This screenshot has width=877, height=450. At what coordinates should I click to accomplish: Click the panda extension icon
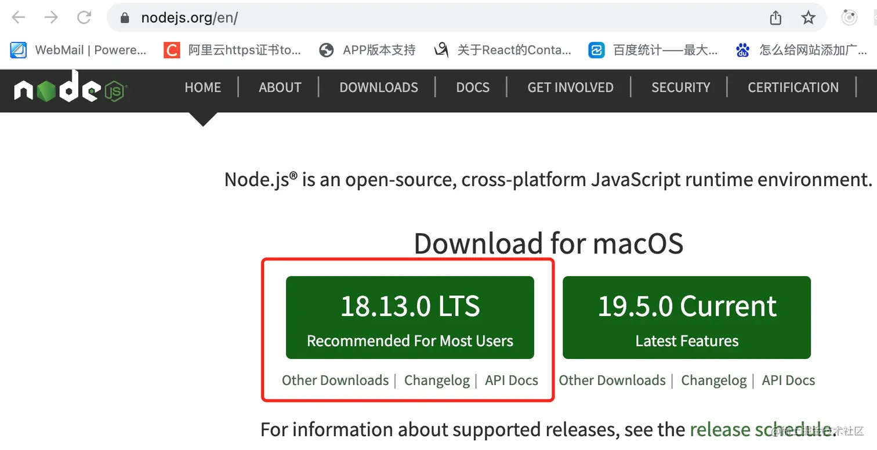(x=849, y=18)
